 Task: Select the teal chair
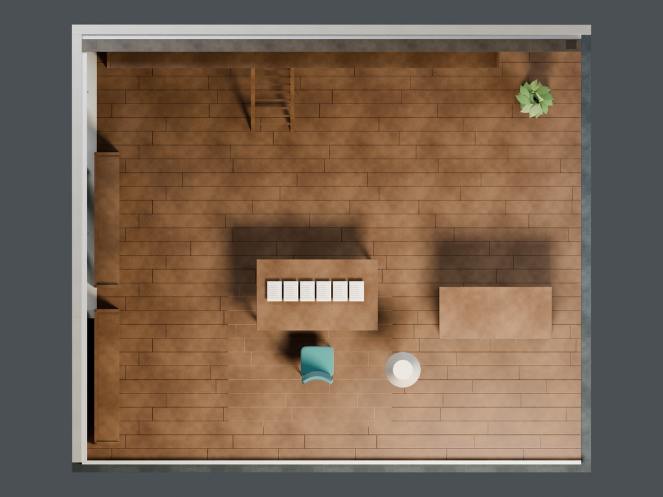[x=317, y=365]
